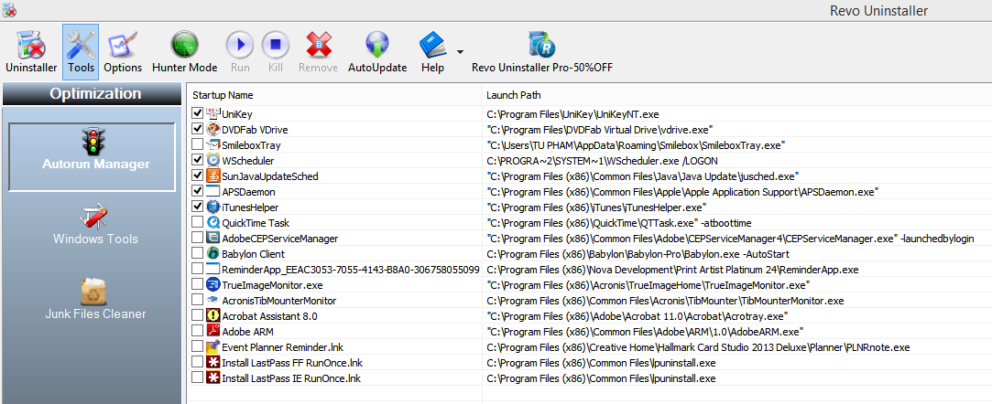
Task: Open Windows Tools swiss knife icon
Action: click(x=95, y=218)
